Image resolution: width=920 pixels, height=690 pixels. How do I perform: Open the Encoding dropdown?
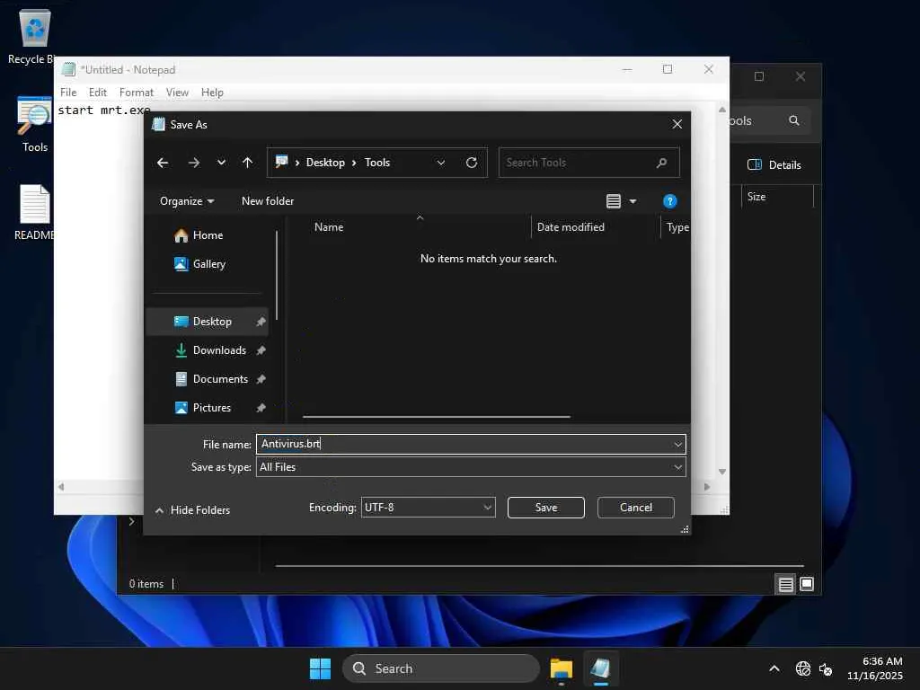click(428, 508)
